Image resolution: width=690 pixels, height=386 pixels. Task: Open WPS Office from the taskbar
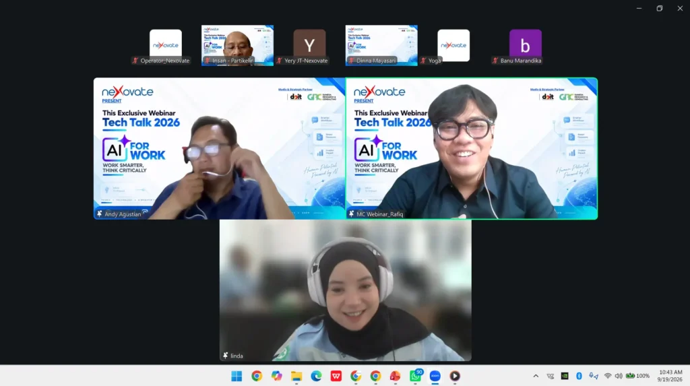tap(336, 376)
